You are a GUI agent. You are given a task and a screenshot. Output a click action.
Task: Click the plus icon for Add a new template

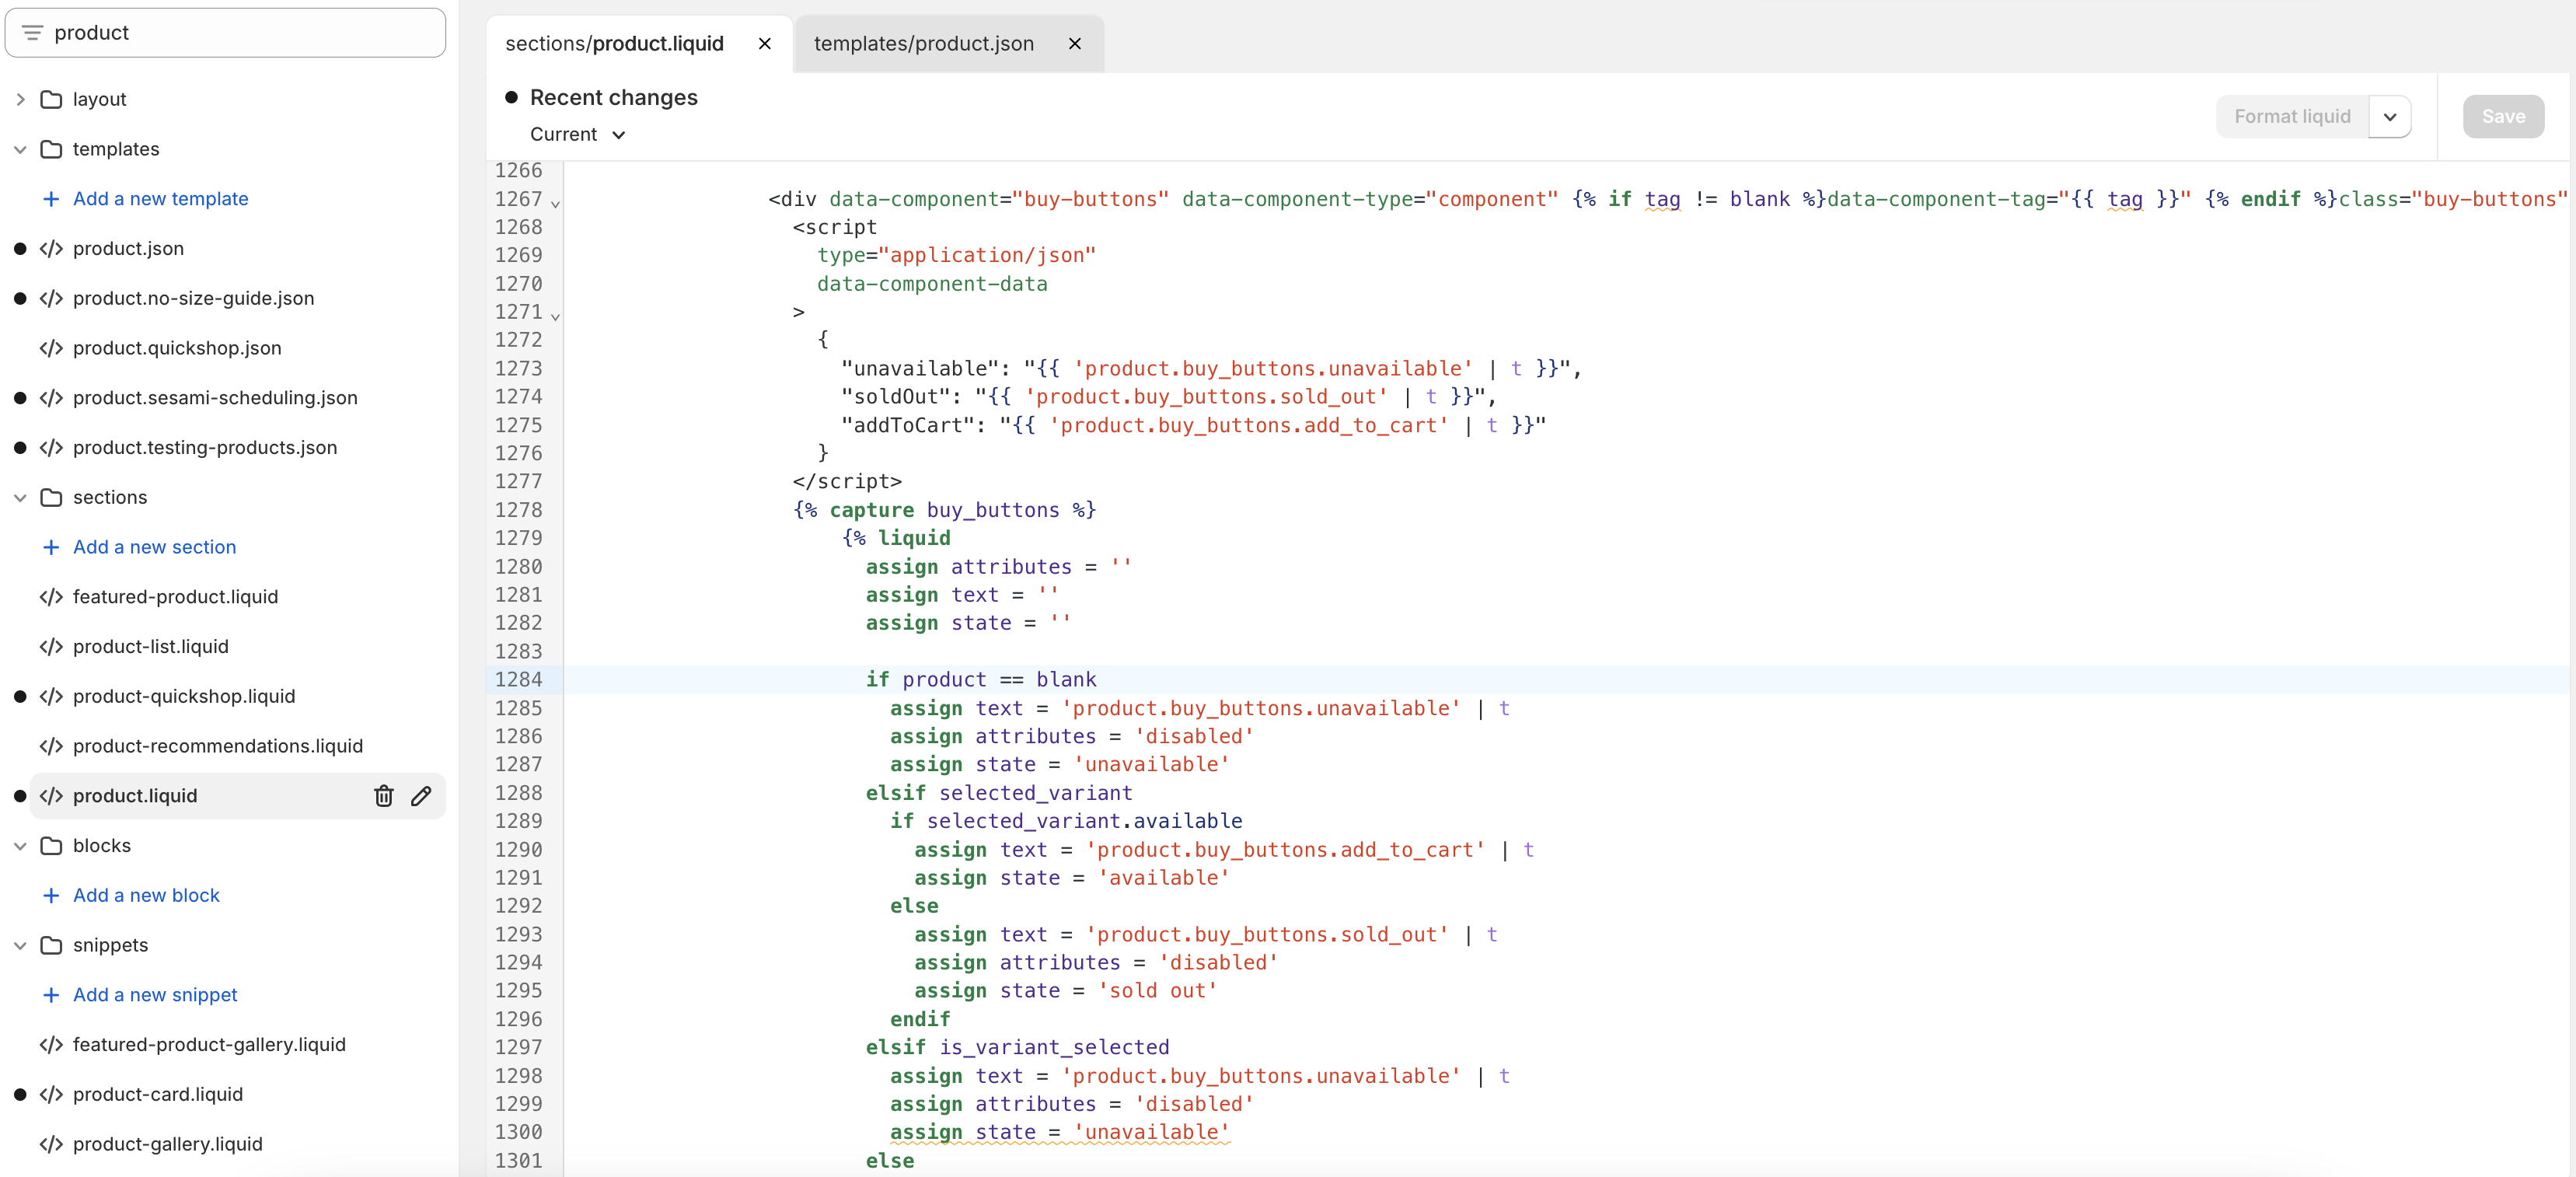pyautogui.click(x=51, y=199)
